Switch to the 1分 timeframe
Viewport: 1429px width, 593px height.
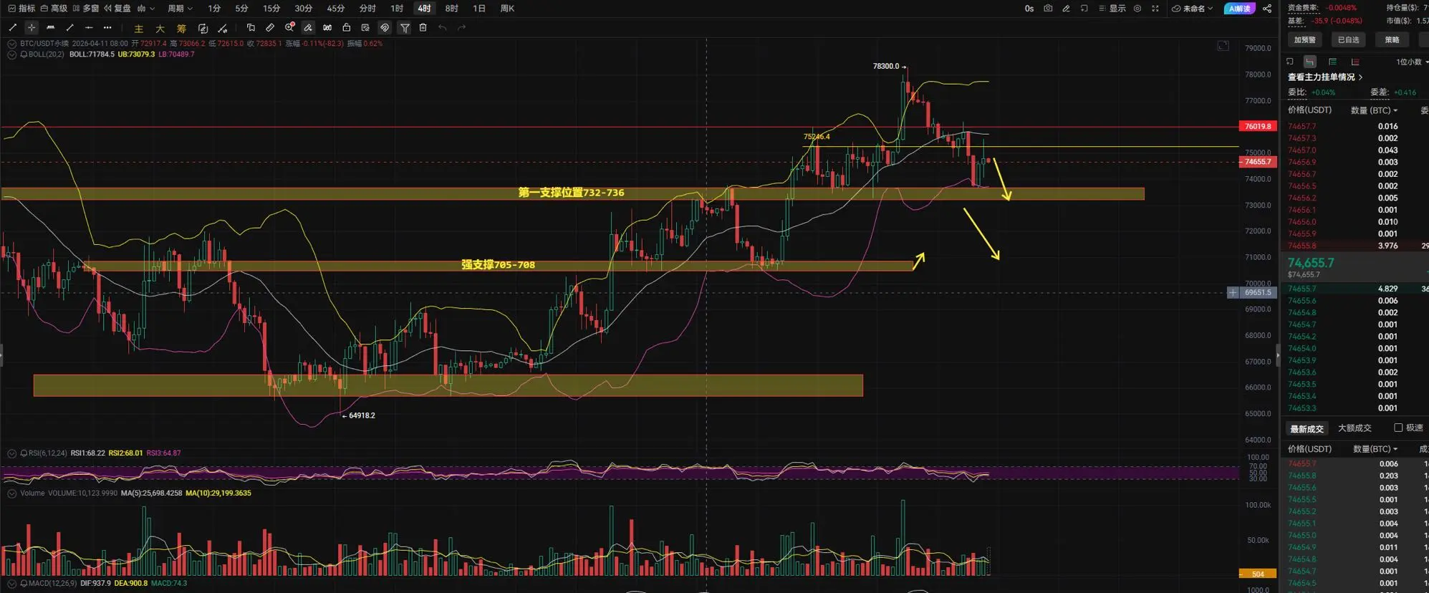(x=214, y=9)
